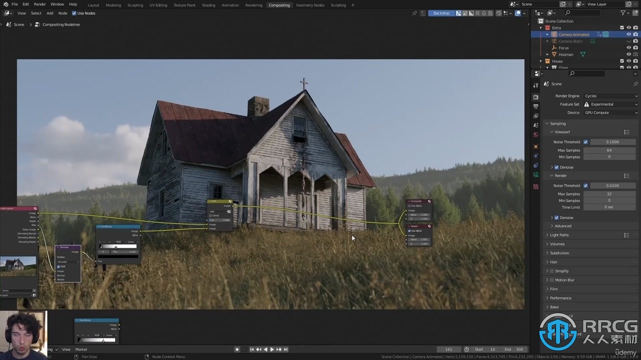Open the File menu
This screenshot has width=641, height=360.
pyautogui.click(x=15, y=4)
